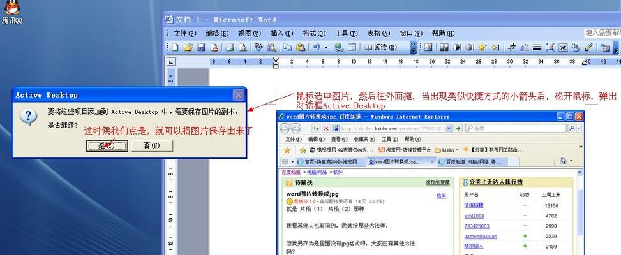The width and height of the screenshot is (621, 255).
Task: Select the Crop tool on Picture toolbar
Action: (512, 47)
